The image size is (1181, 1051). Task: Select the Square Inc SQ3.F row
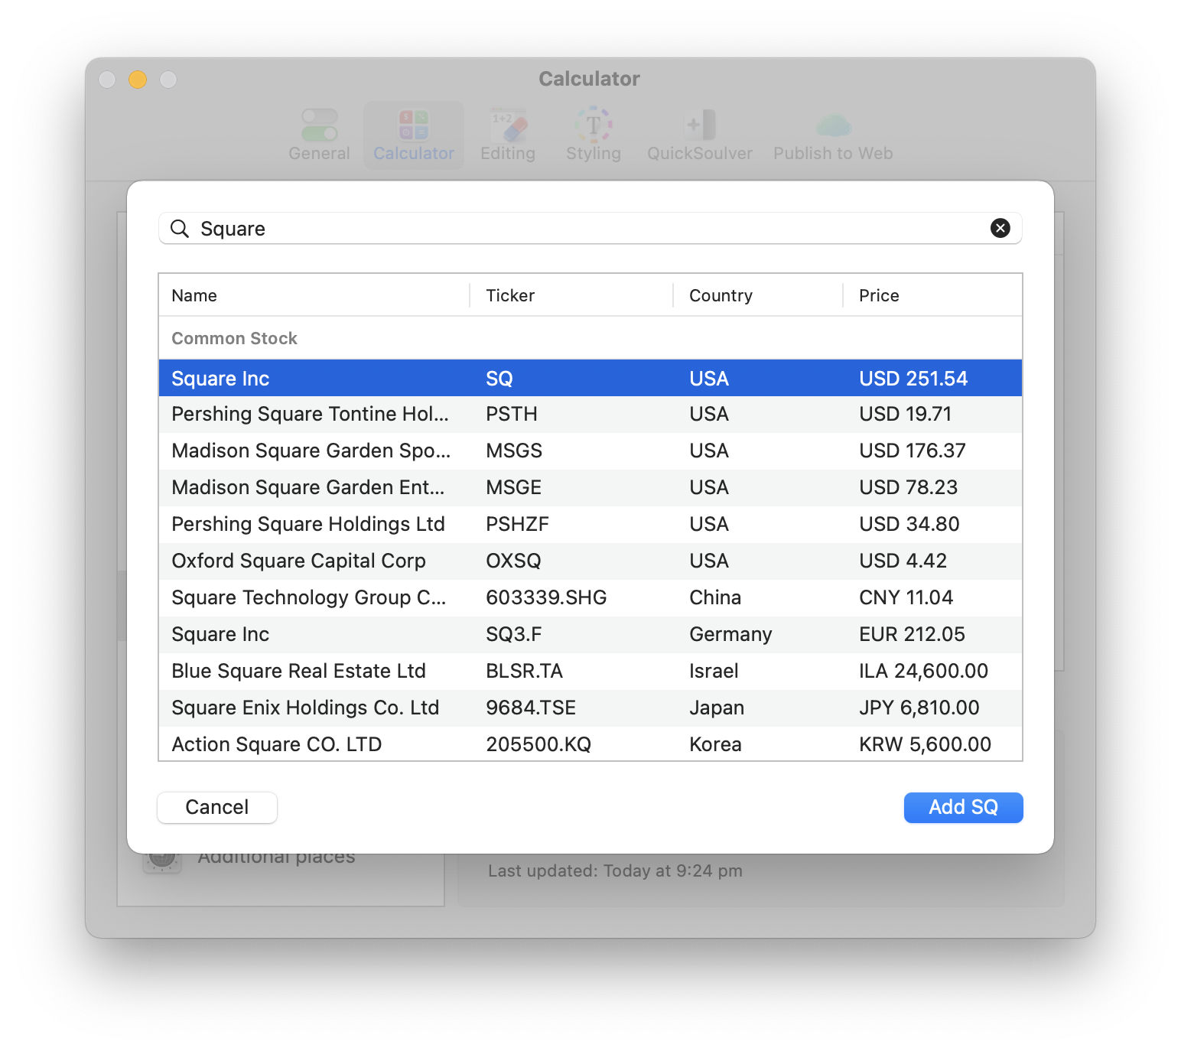(590, 634)
